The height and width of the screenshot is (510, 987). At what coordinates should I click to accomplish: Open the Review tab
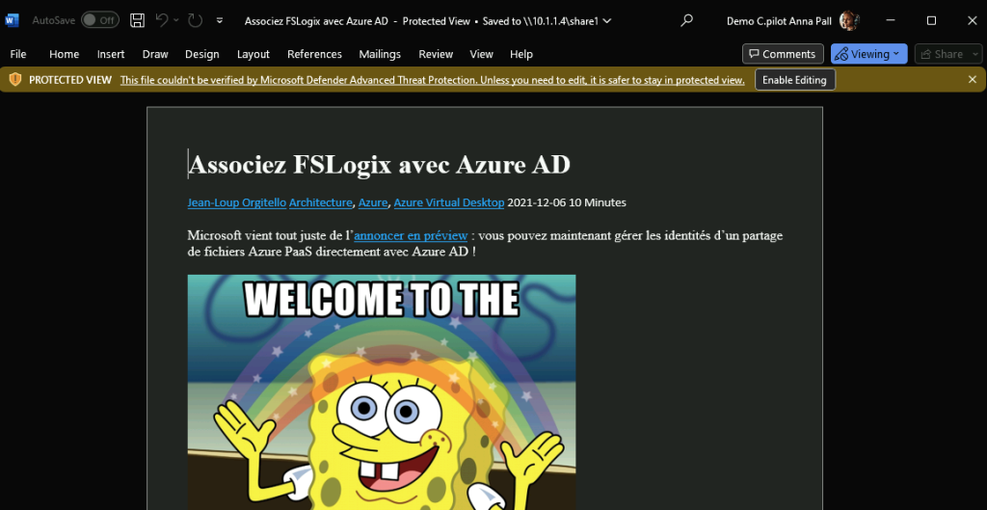coord(436,54)
